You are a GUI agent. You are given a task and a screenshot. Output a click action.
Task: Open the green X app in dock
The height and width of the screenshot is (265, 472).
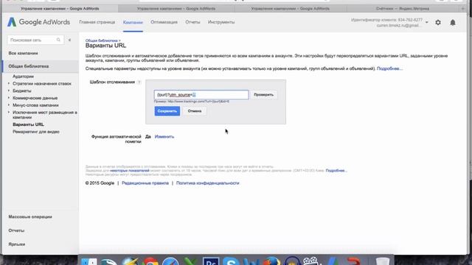tap(190, 262)
